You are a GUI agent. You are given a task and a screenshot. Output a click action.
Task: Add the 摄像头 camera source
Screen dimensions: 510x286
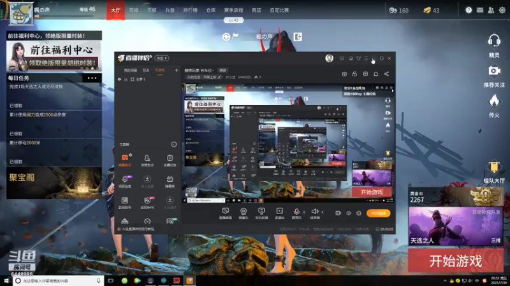click(x=244, y=214)
